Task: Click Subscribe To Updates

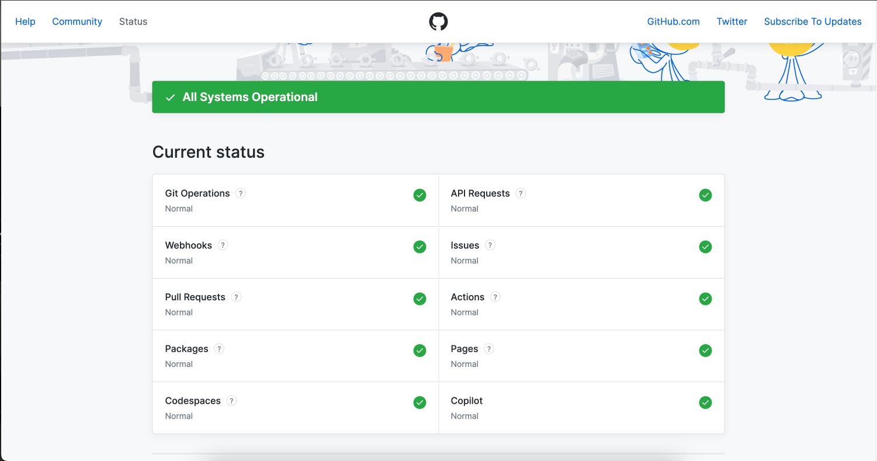Action: pyautogui.click(x=813, y=22)
